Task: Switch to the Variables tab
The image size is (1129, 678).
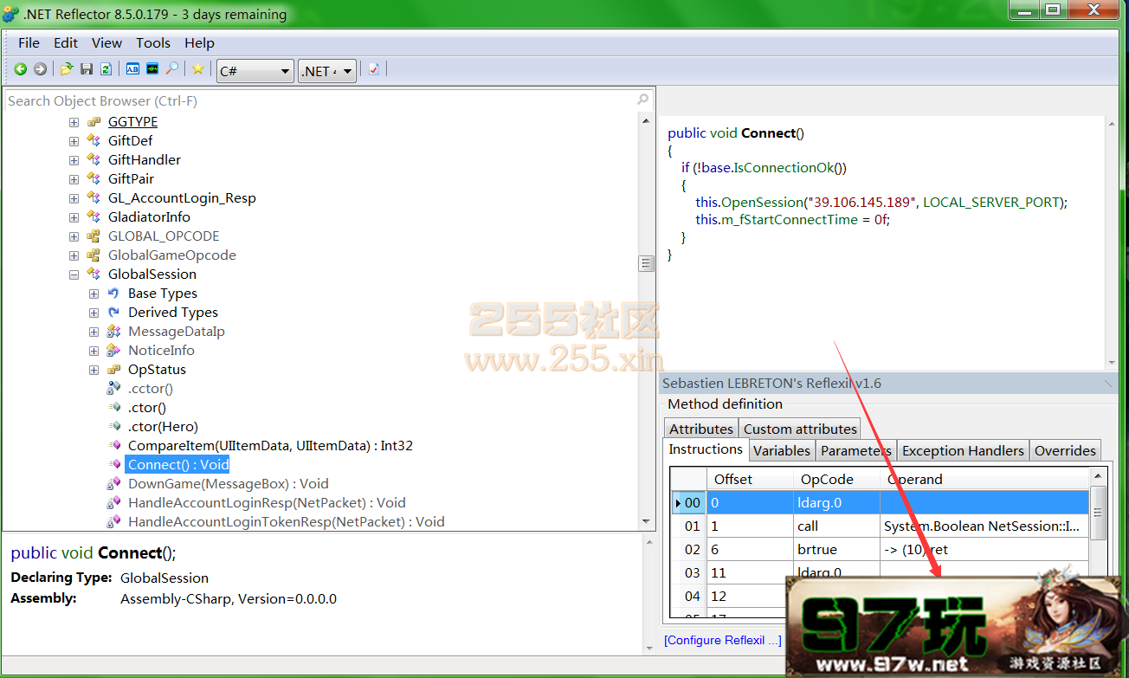Action: point(782,450)
